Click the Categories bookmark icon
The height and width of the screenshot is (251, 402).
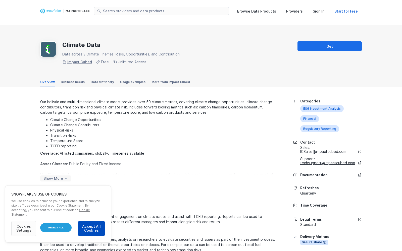(x=295, y=101)
